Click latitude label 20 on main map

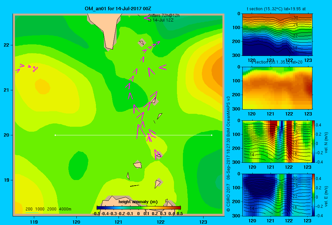point(7,135)
